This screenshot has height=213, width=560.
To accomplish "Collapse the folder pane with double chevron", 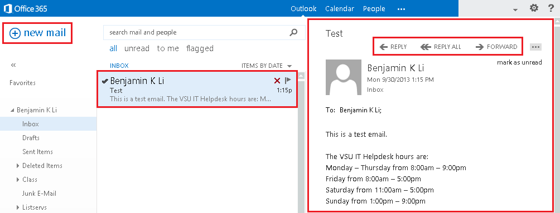I will [x=13, y=65].
